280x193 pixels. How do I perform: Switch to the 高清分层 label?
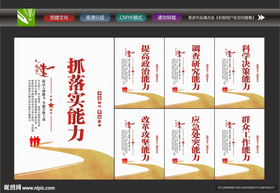coord(95,17)
